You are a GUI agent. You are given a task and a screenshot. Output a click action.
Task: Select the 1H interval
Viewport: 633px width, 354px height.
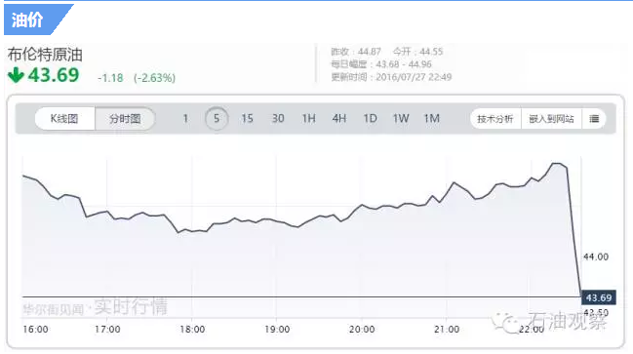click(x=309, y=119)
